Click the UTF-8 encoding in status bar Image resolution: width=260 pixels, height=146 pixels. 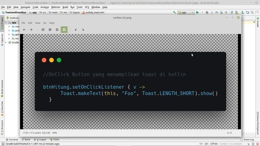214,144
